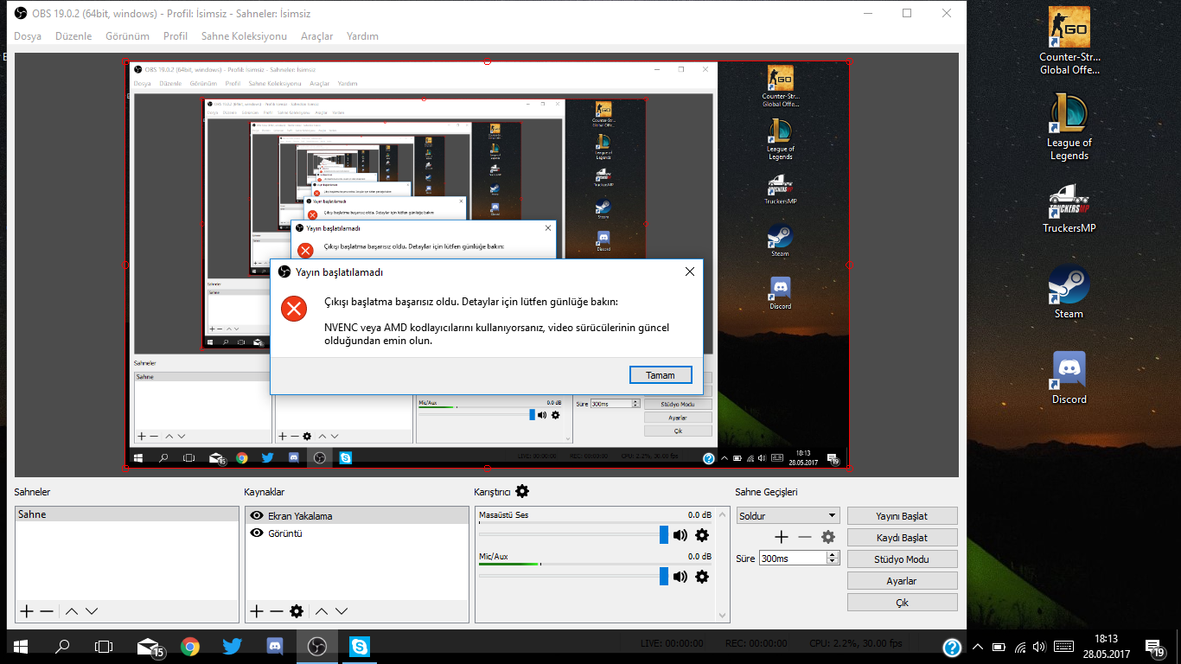This screenshot has width=1181, height=664.
Task: Open League of Legends desktop shortcut
Action: [x=1069, y=126]
